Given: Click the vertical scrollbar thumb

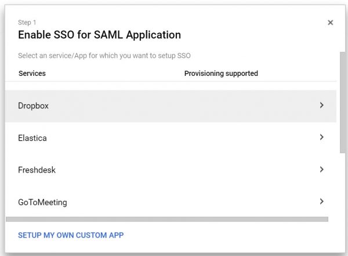Looking at the screenshot, I should tap(342, 102).
